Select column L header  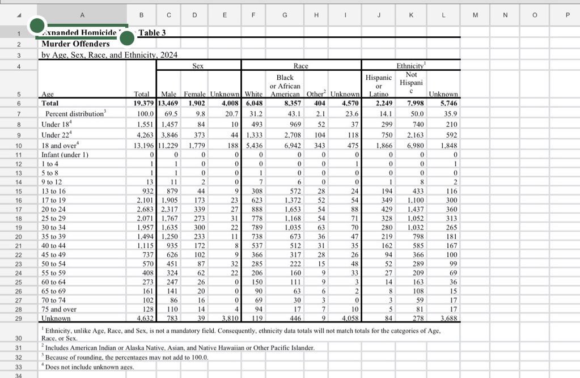tap(443, 15)
